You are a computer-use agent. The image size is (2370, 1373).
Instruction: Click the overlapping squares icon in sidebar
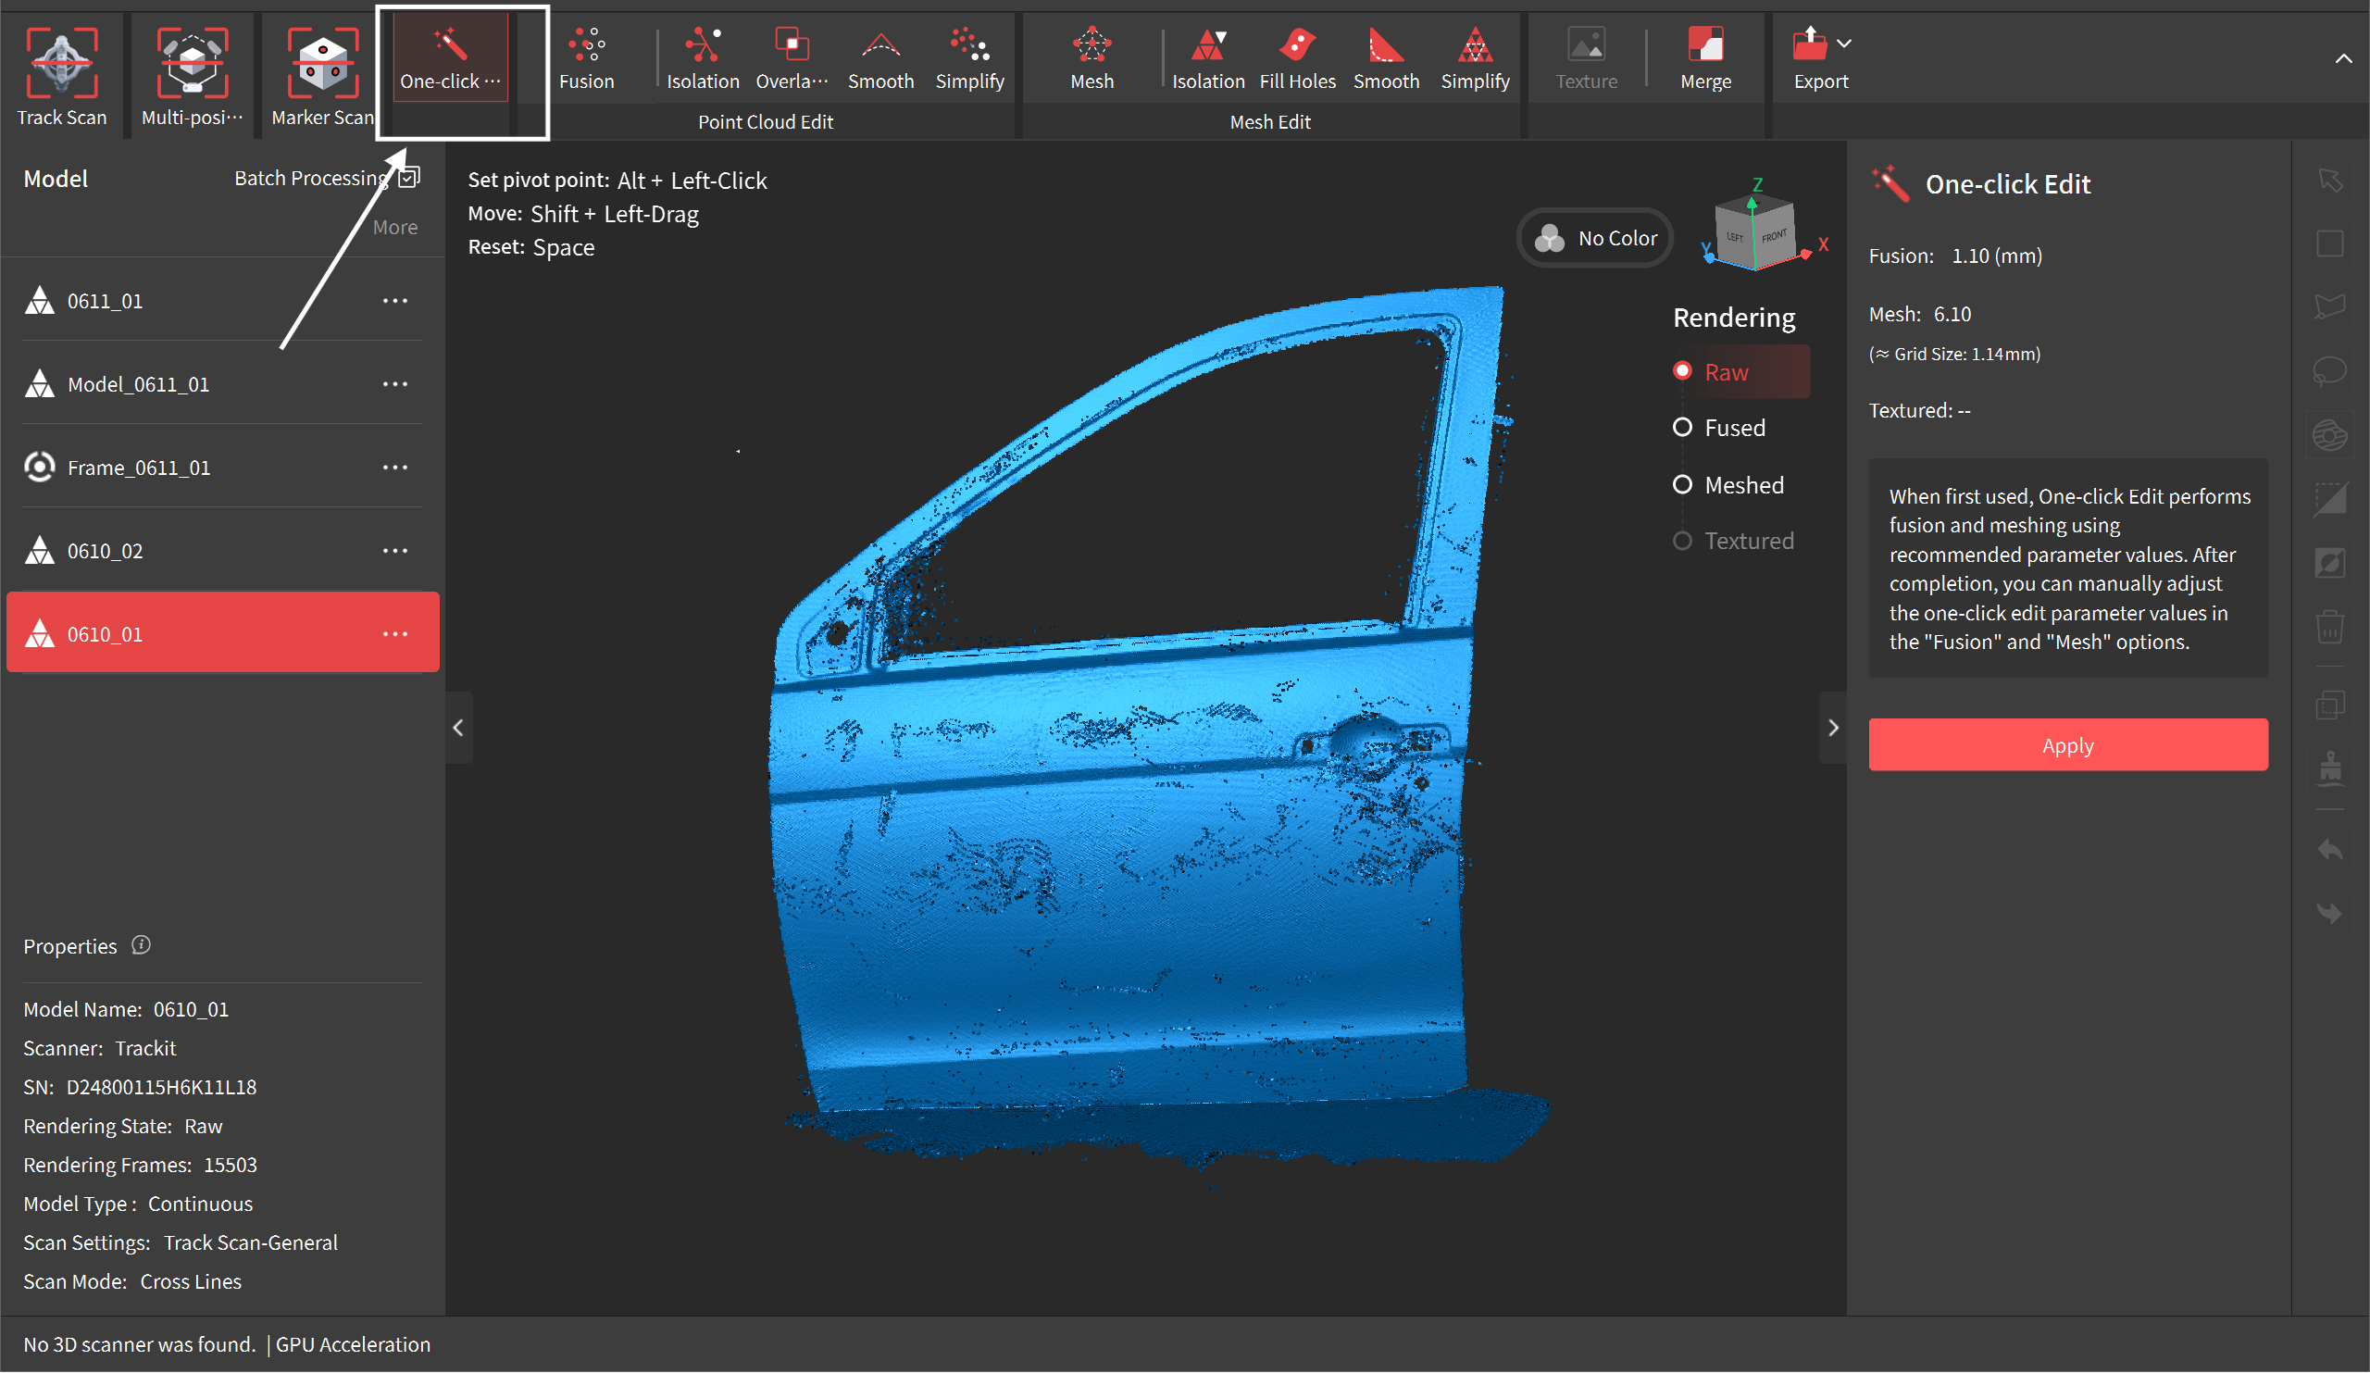click(2329, 705)
